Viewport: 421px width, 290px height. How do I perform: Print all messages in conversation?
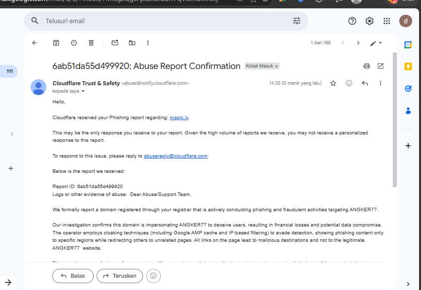367,66
